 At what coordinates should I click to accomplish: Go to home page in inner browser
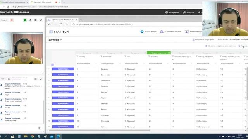[67, 24]
